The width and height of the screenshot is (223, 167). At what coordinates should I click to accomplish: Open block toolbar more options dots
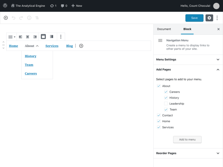pyautogui.click(x=61, y=37)
